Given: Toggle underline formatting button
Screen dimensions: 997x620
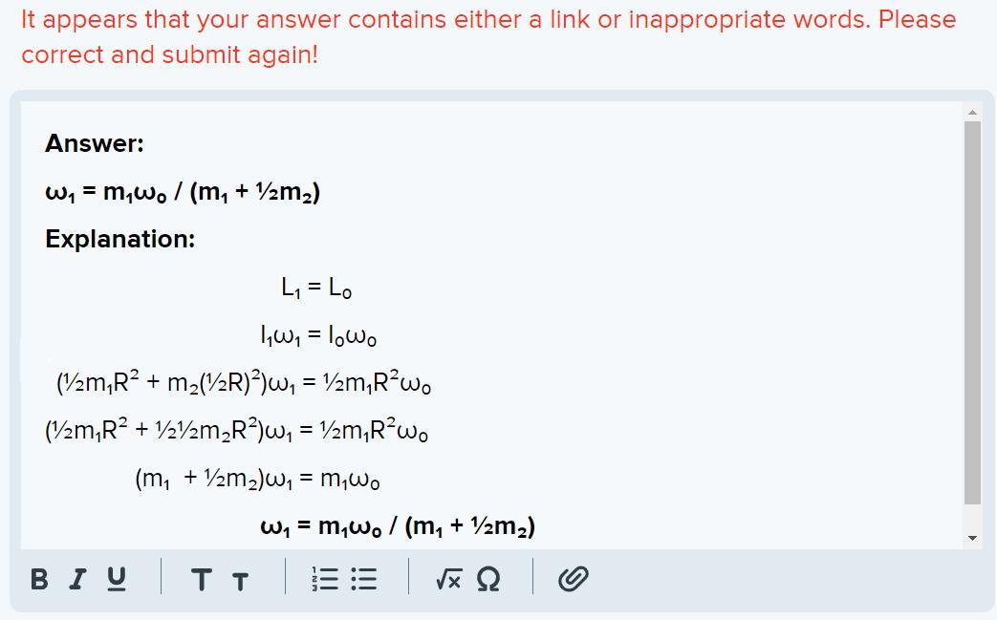Looking at the screenshot, I should coord(116,579).
